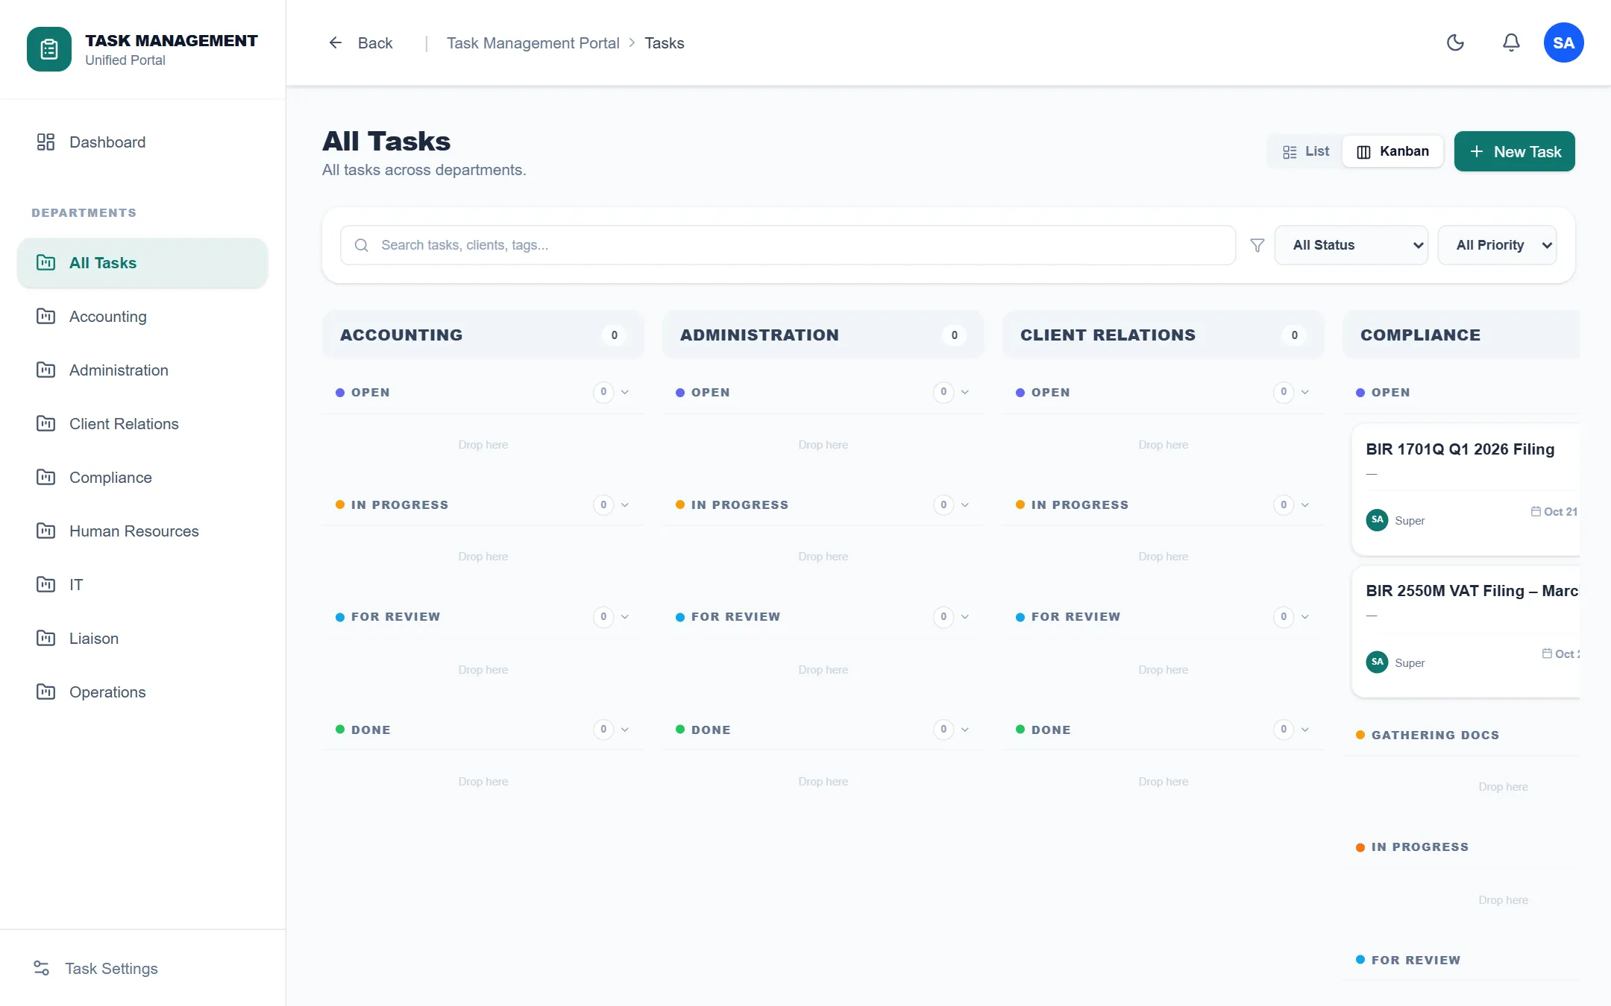Open Task Settings sliders icon
This screenshot has height=1006, width=1611.
coord(42,968)
